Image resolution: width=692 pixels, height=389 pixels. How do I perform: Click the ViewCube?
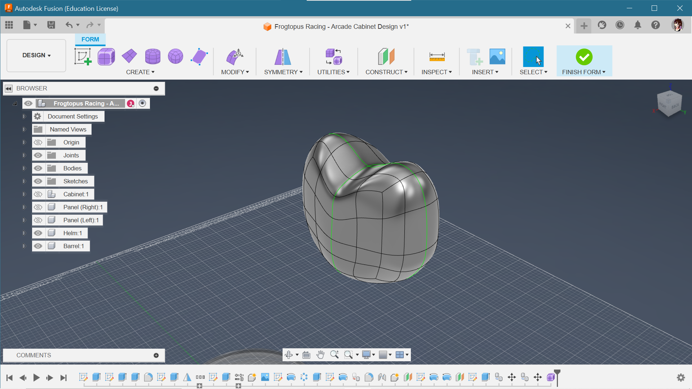669,103
